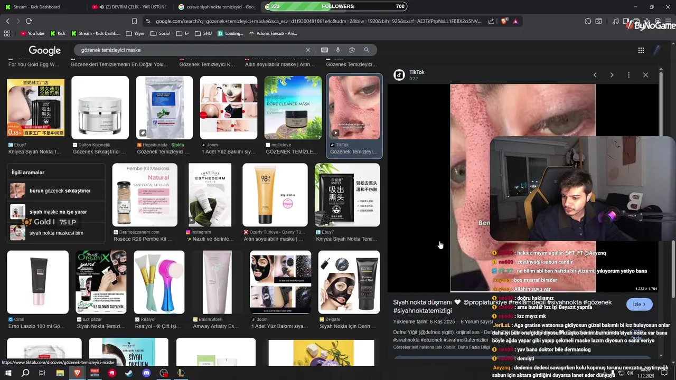Open the browser apps grid in bookmarks bar
Viewport: 676px width, 380px height.
pos(7,33)
